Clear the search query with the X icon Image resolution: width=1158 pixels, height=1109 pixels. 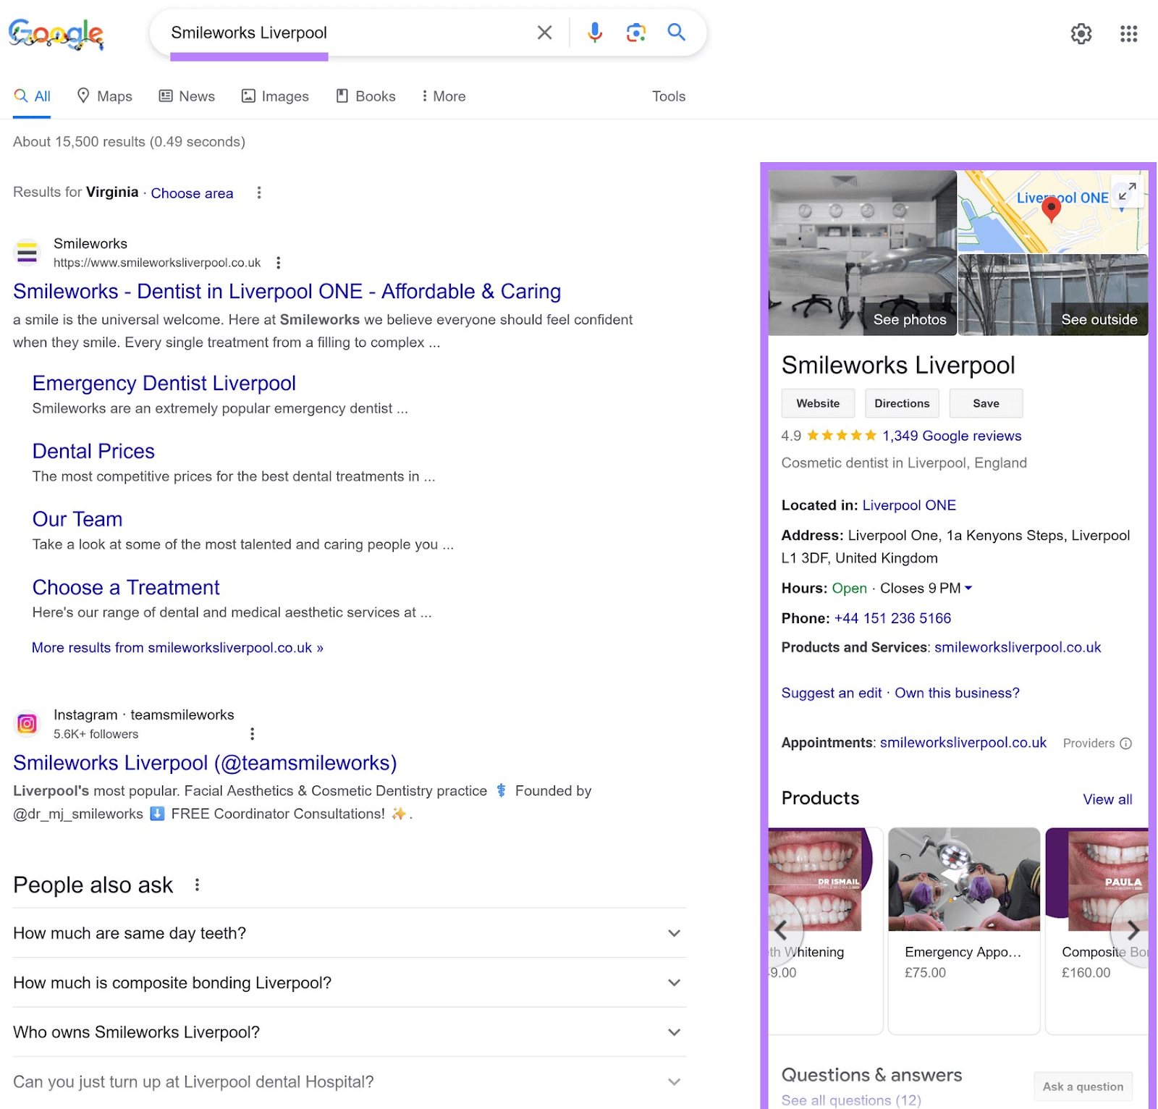point(544,33)
